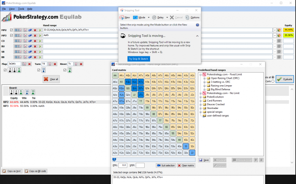Open MP2 hand range dropdown arrow
The image size is (296, 184).
tap(275, 30)
